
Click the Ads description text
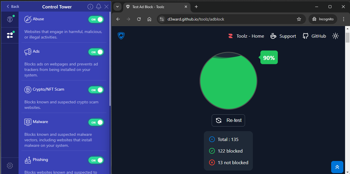coord(61,70)
